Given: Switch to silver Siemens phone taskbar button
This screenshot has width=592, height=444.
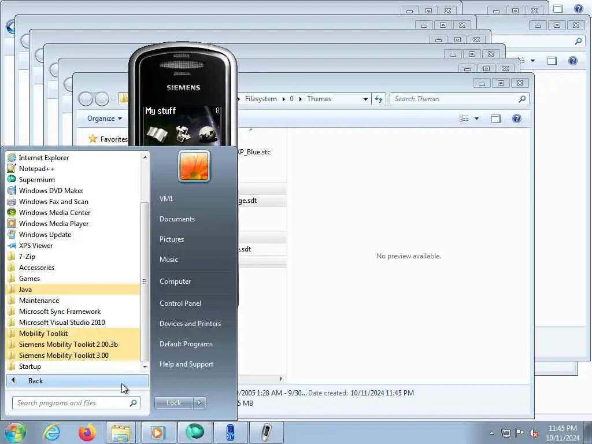Looking at the screenshot, I should (x=267, y=432).
